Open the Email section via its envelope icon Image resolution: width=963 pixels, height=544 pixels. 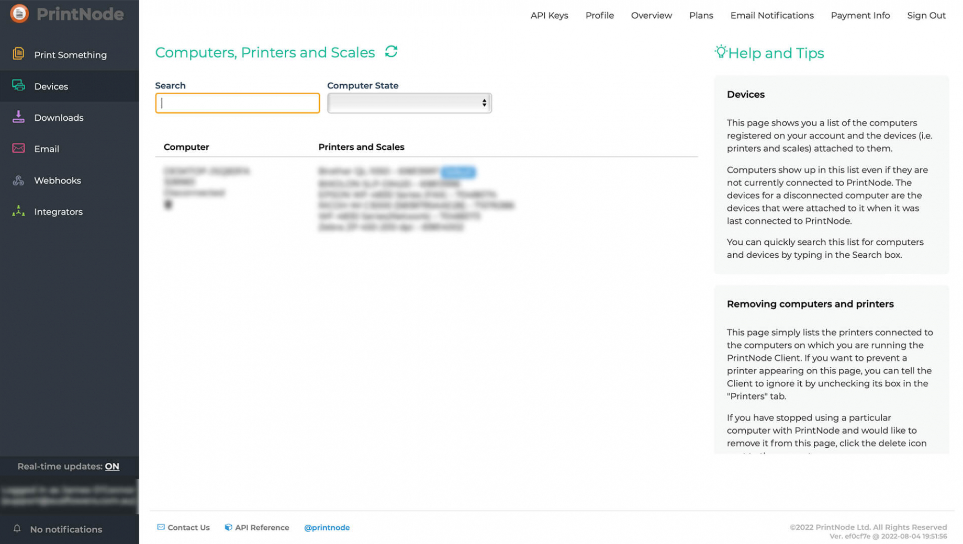pos(18,149)
